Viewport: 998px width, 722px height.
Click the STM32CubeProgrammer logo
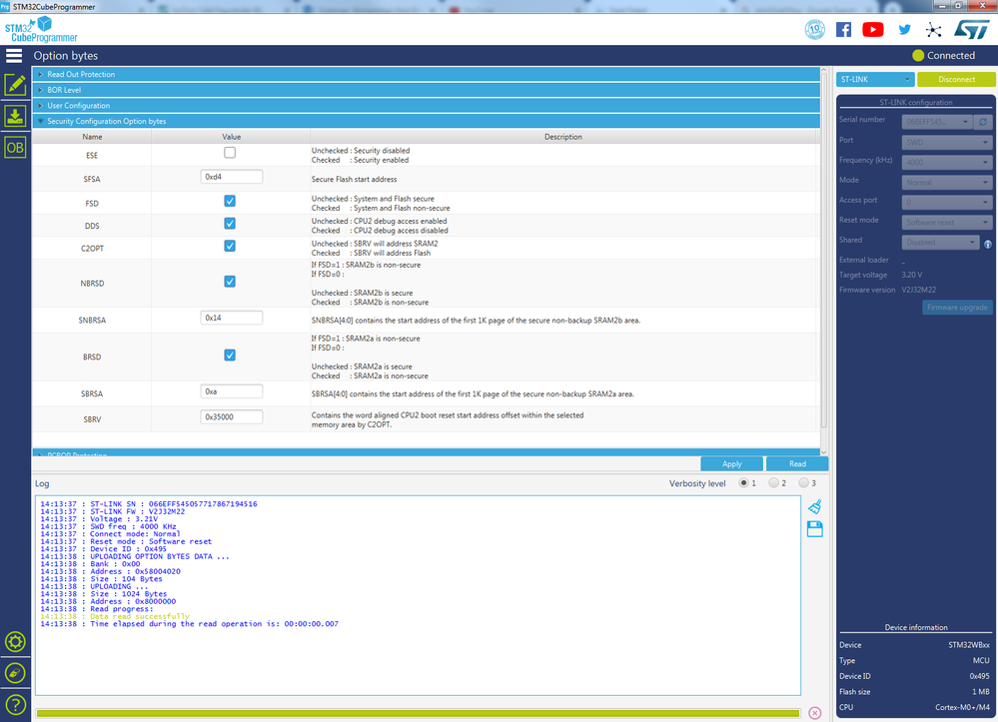click(x=41, y=29)
